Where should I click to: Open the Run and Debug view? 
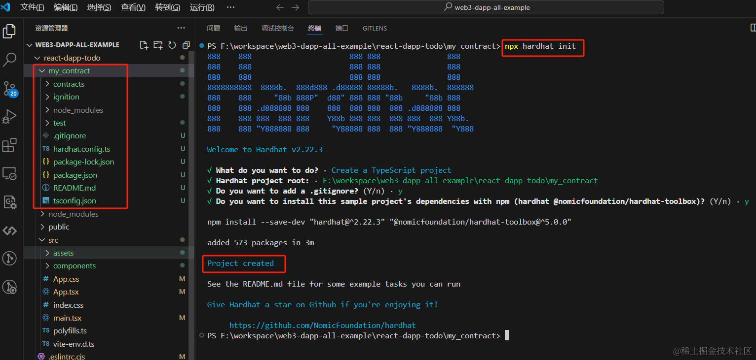(9, 117)
